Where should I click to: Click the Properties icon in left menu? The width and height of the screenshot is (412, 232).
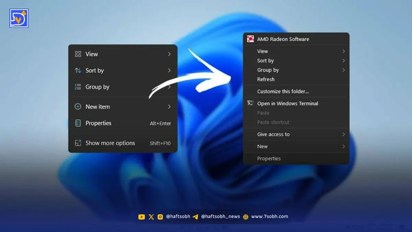[x=78, y=123]
